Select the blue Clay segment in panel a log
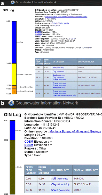Viewport: 102px width, 195px height. click(x=14, y=43)
